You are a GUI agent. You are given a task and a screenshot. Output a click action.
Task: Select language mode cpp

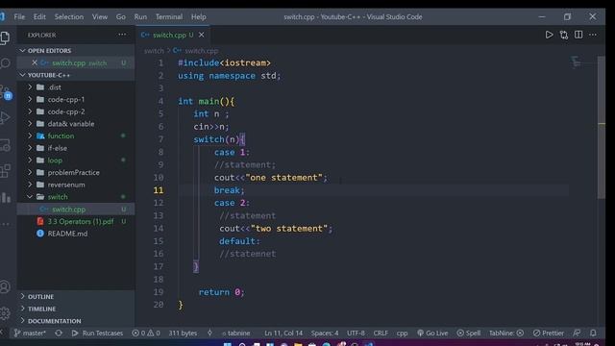tap(402, 334)
